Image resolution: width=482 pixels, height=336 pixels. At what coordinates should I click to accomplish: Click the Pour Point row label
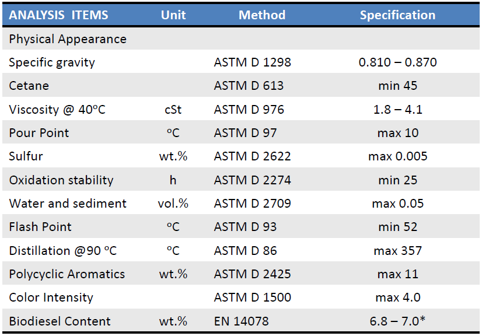39,133
